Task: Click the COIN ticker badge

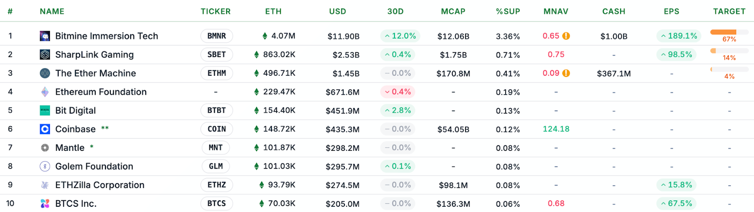Action: point(217,129)
